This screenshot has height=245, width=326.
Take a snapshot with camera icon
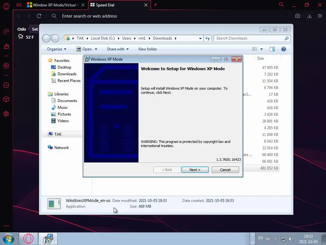click(298, 16)
